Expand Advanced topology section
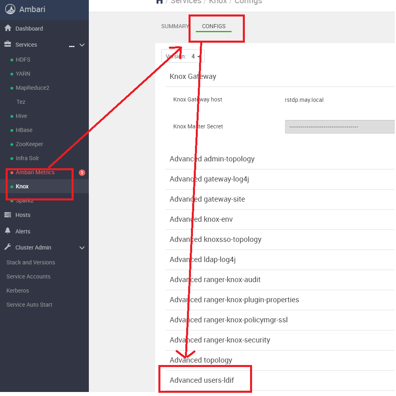This screenshot has height=396, width=396. 201,360
